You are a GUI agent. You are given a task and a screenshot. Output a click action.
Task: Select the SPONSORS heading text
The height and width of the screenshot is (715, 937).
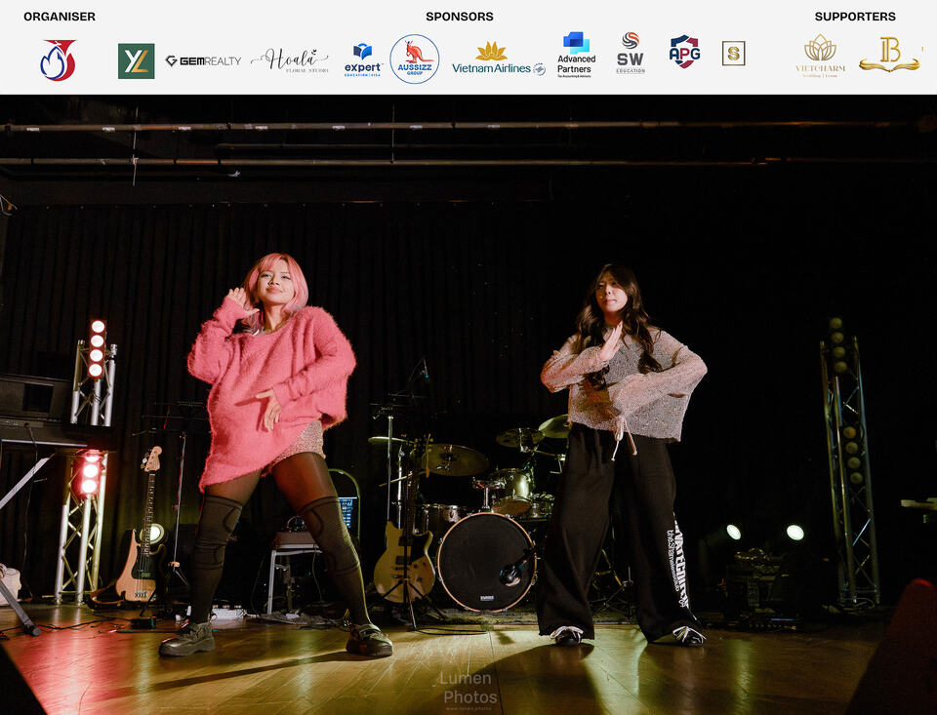click(460, 17)
